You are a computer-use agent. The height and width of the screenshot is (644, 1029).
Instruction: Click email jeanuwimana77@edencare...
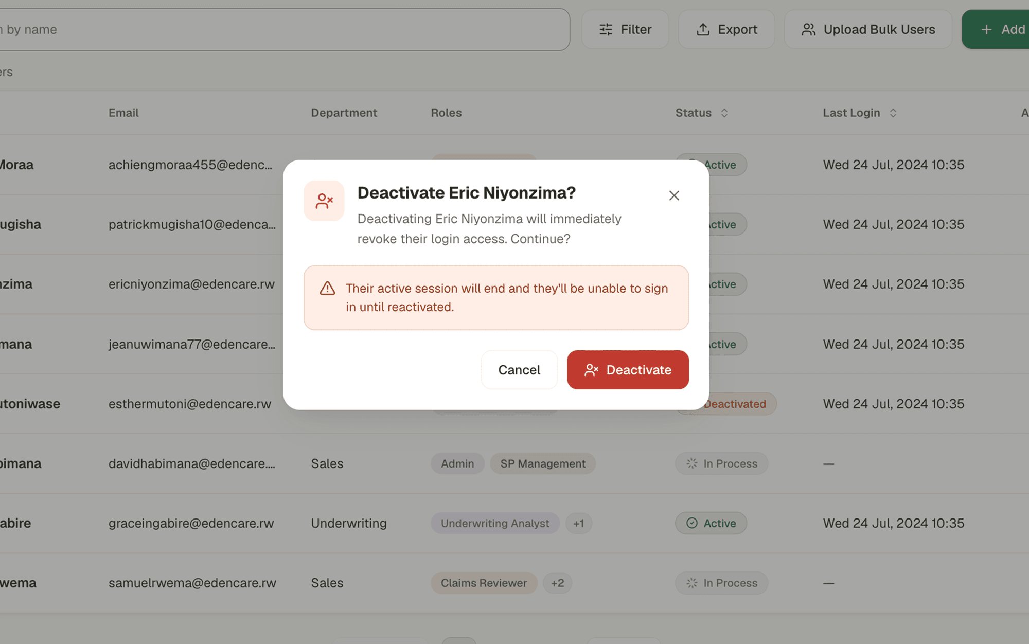click(192, 344)
